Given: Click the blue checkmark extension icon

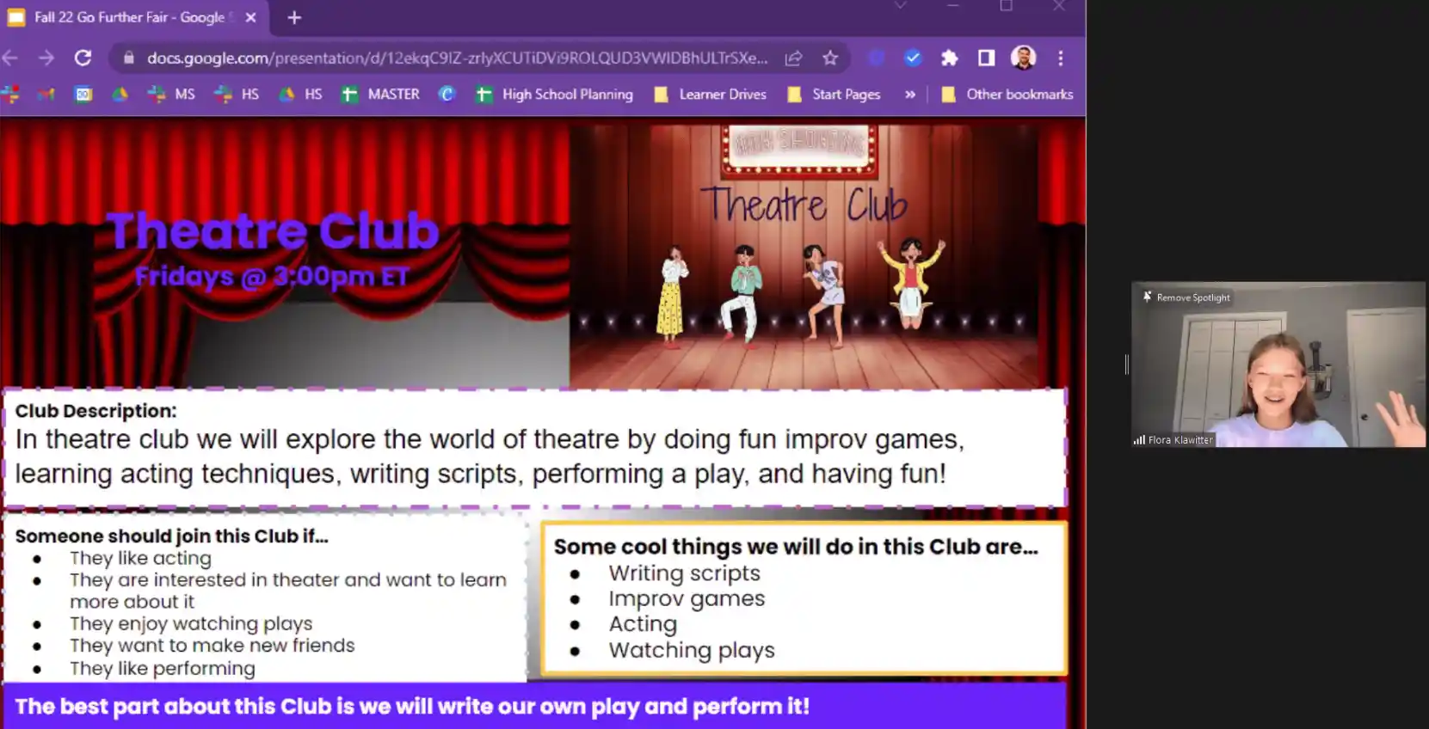Looking at the screenshot, I should pyautogui.click(x=913, y=58).
